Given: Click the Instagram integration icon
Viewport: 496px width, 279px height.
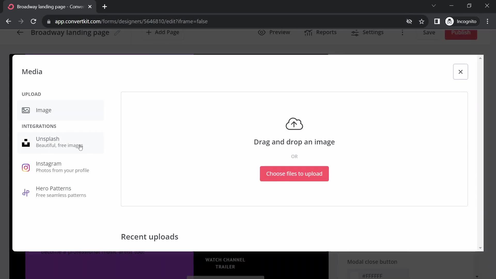Looking at the screenshot, I should pos(26,167).
